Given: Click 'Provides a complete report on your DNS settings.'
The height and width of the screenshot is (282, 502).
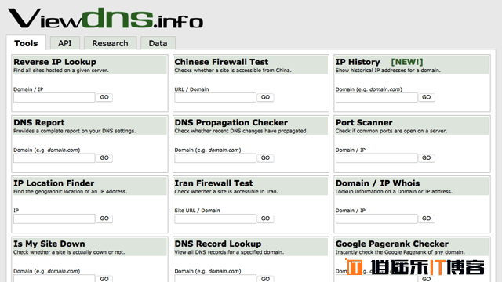Looking at the screenshot, I should tap(75, 131).
